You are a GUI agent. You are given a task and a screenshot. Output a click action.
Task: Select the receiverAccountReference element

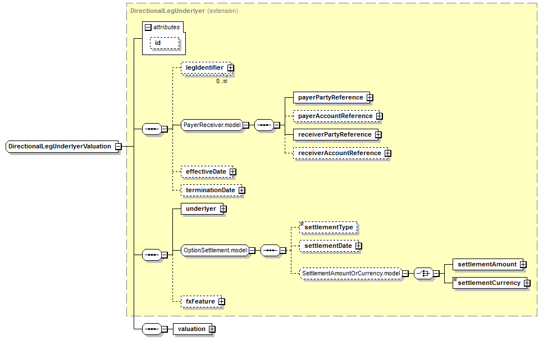pos(339,153)
